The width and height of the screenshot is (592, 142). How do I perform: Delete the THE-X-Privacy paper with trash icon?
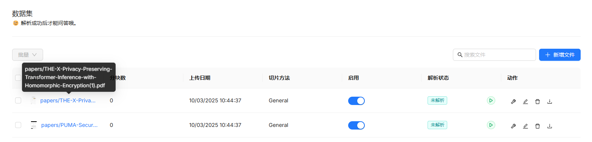[x=538, y=101]
